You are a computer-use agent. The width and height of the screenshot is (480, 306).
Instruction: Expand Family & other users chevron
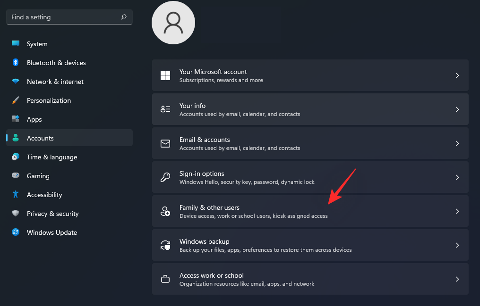pyautogui.click(x=457, y=211)
